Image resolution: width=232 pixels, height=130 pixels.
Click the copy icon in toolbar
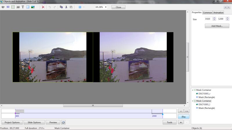click(61, 7)
